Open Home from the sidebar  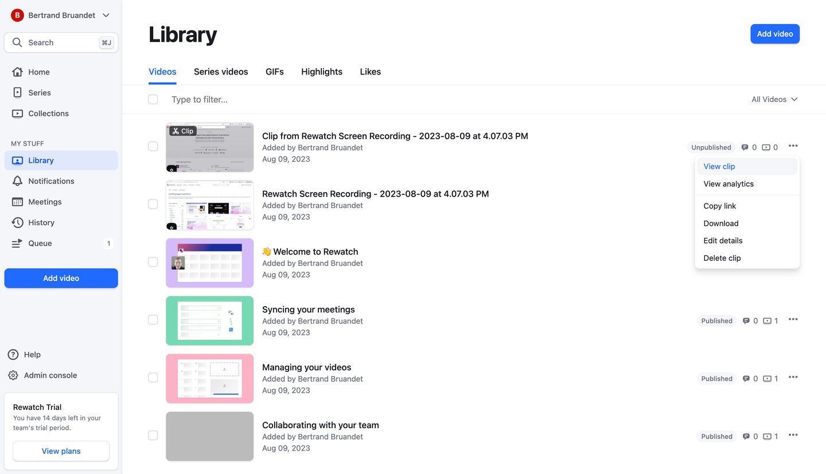[38, 72]
